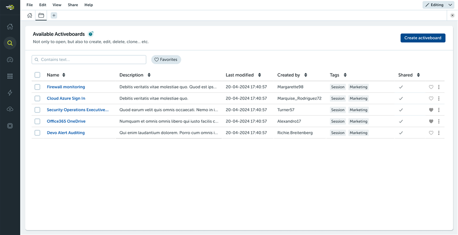Image resolution: width=458 pixels, height=235 pixels.
Task: Click the info bubble next to Available Activeboards
Action: [91, 33]
